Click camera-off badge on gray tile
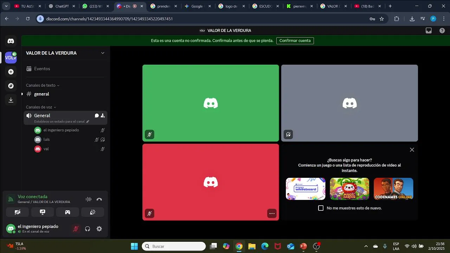Screen dimensions: 450x253 288,134
